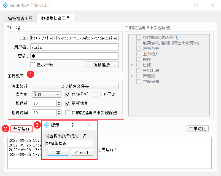Click the 密码 password field
Screen dimensions: 221x176
74,56
